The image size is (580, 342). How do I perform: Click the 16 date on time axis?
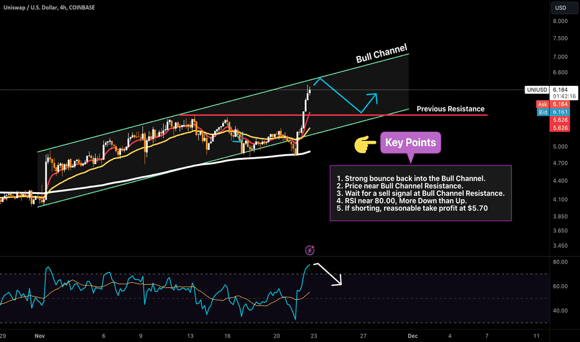pos(227,336)
